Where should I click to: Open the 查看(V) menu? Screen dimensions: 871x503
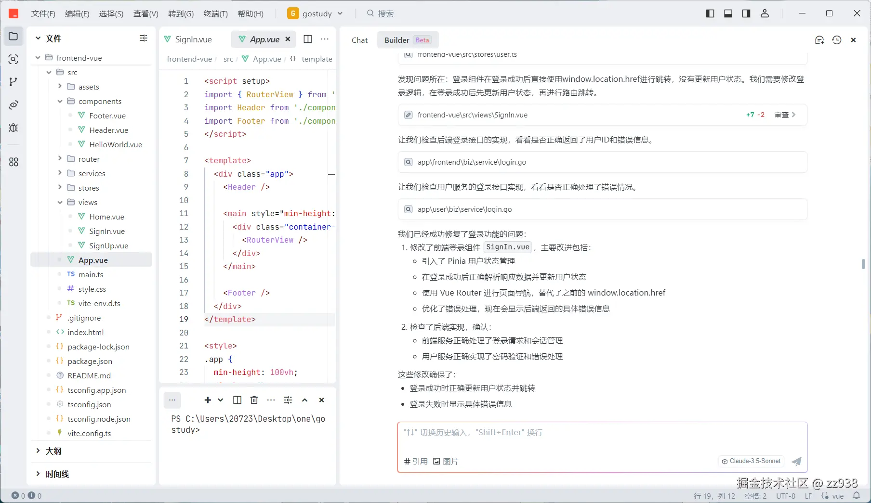[146, 13]
